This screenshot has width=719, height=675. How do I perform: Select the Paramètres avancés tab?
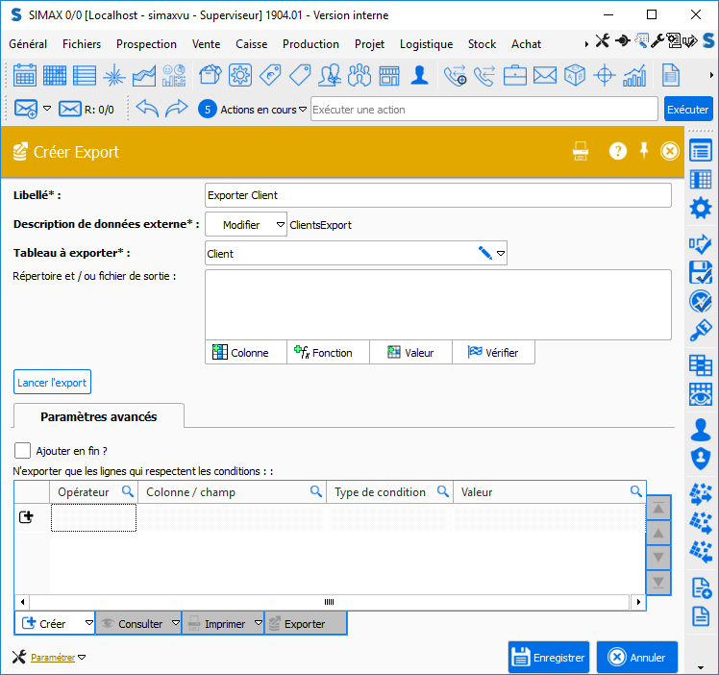[x=98, y=416]
